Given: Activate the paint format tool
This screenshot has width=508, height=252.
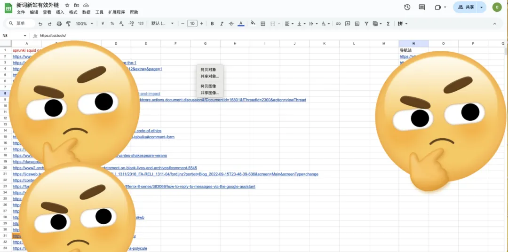Looking at the screenshot, I should 68,24.
